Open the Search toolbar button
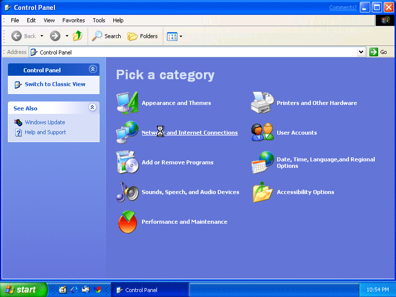Image resolution: width=396 pixels, height=297 pixels. (x=106, y=36)
